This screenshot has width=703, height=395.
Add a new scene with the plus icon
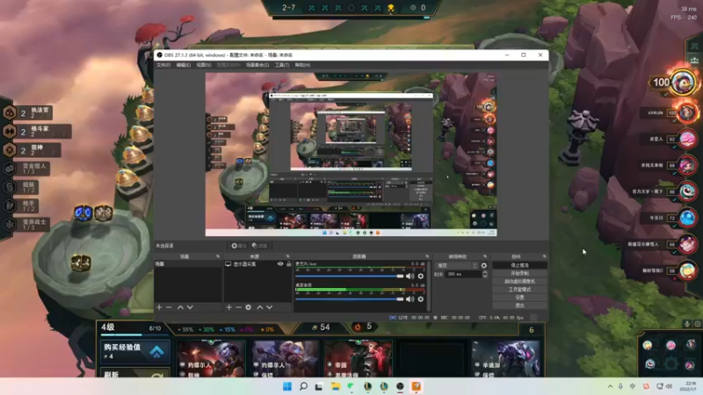pyautogui.click(x=159, y=307)
